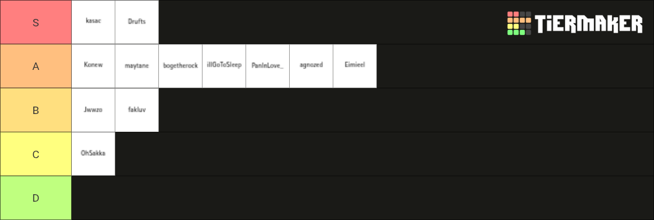The image size is (654, 220).
Task: Select the agnozed tile
Action: coord(311,66)
